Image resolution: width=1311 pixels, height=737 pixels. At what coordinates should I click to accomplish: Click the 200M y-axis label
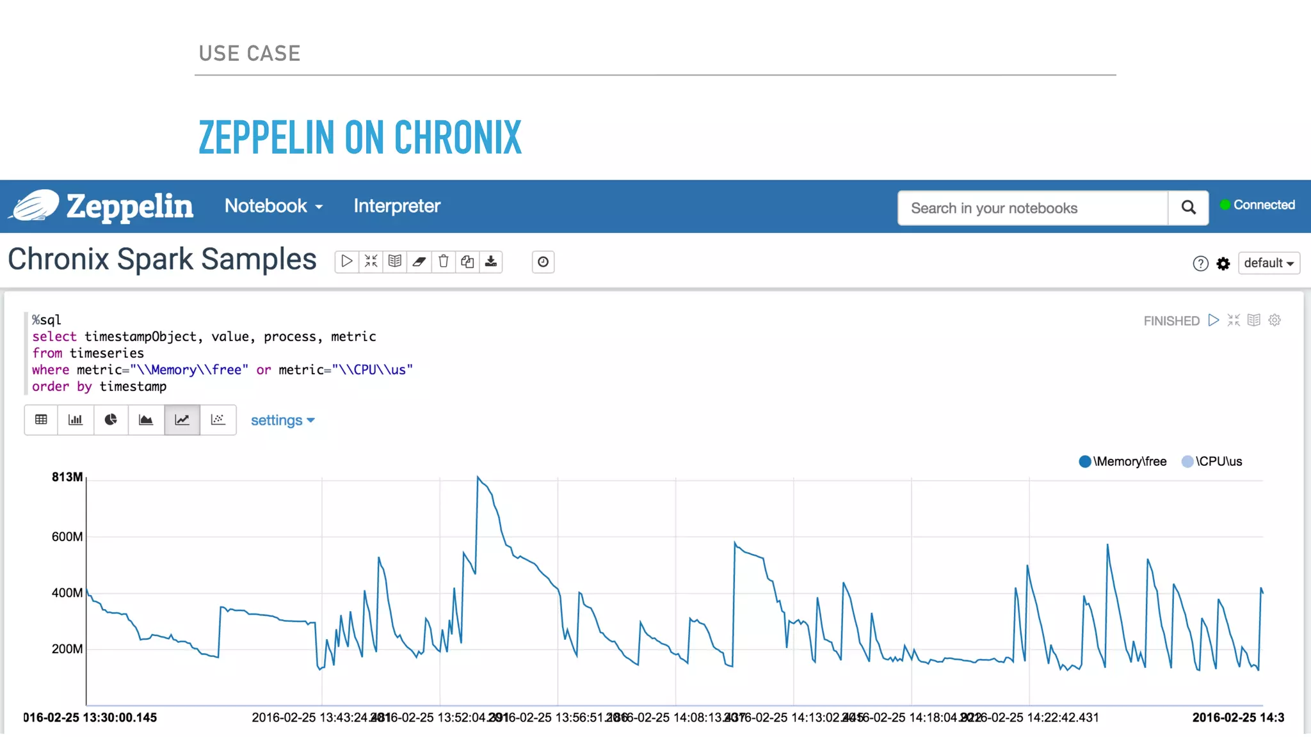67,649
